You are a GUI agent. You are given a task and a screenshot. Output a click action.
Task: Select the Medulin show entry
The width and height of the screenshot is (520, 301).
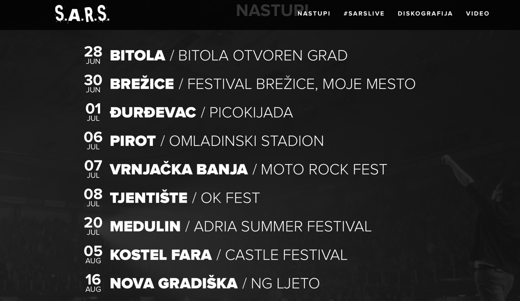click(x=145, y=226)
